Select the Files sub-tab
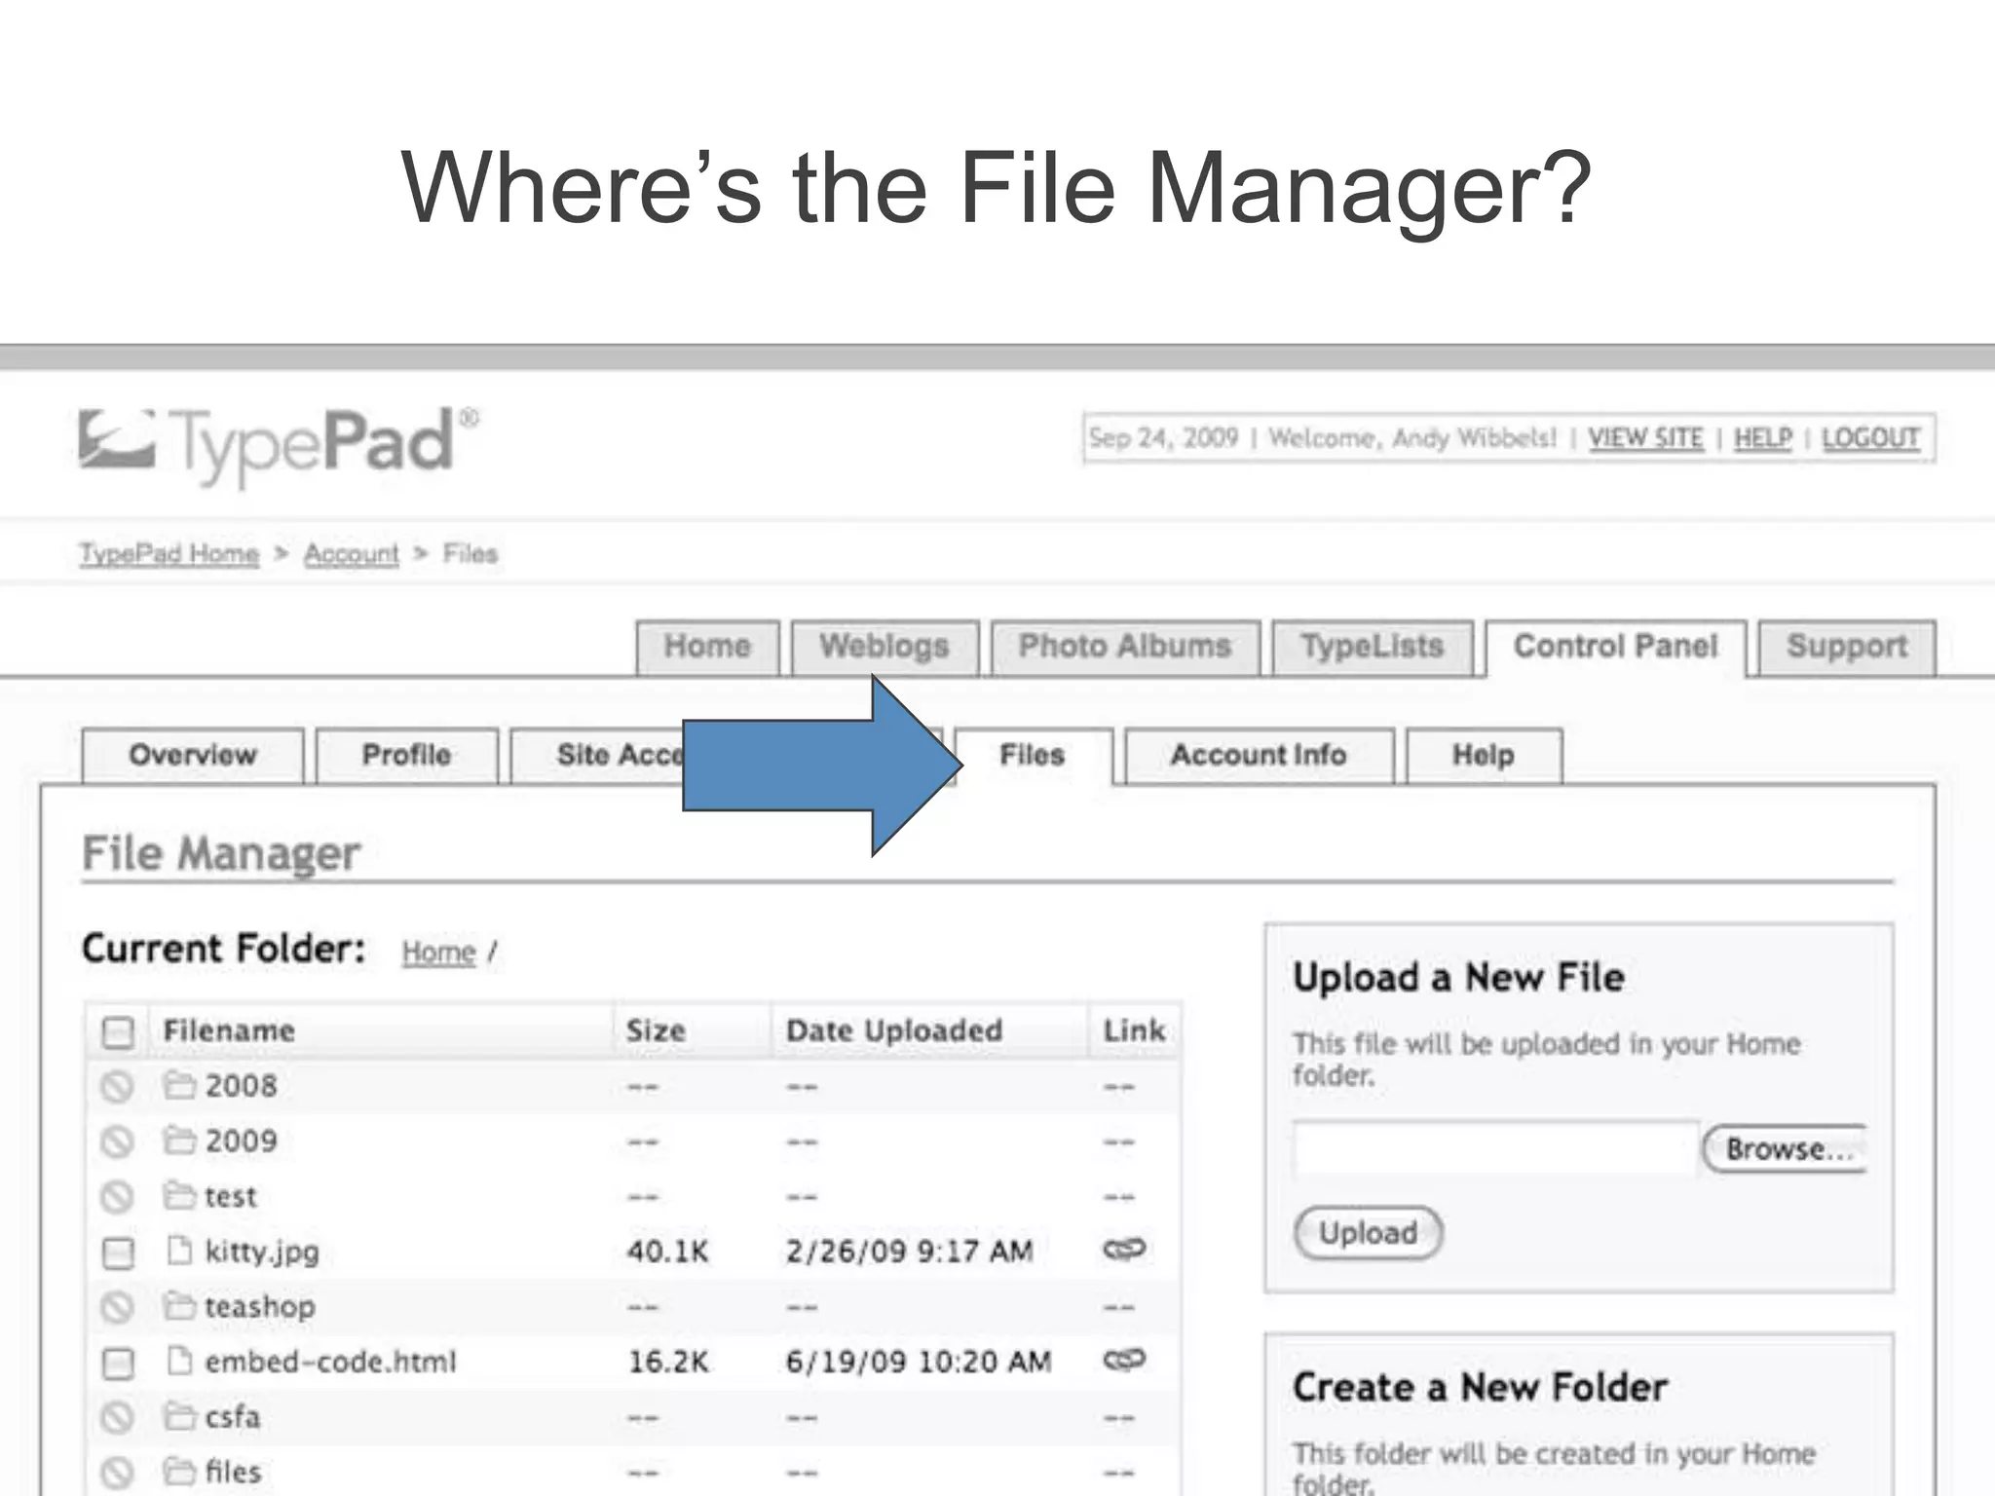This screenshot has height=1496, width=1995. point(1033,755)
